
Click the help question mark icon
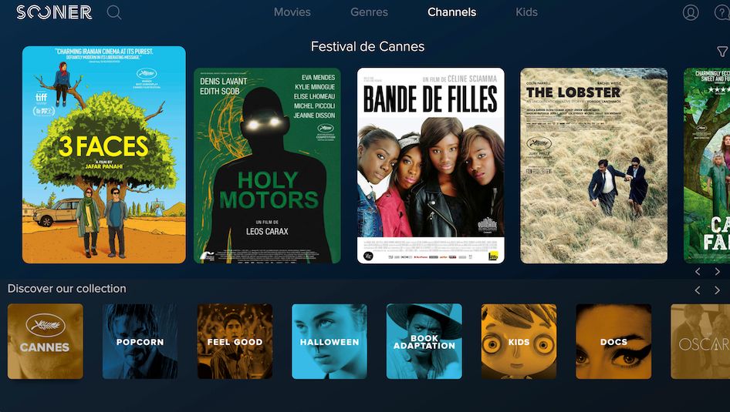pyautogui.click(x=722, y=12)
